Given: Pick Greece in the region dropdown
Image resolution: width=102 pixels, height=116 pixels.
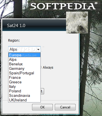Looking at the screenshot, I should (x=24, y=82).
